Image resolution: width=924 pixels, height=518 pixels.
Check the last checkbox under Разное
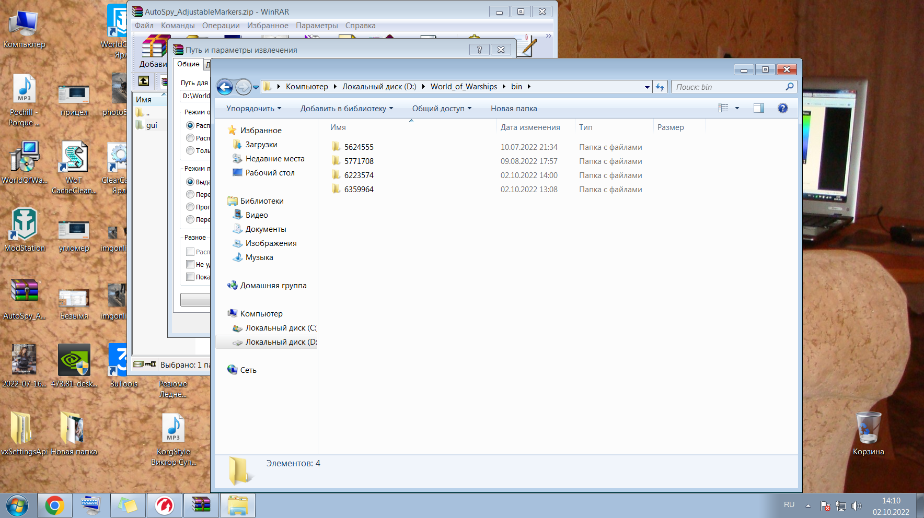point(190,277)
